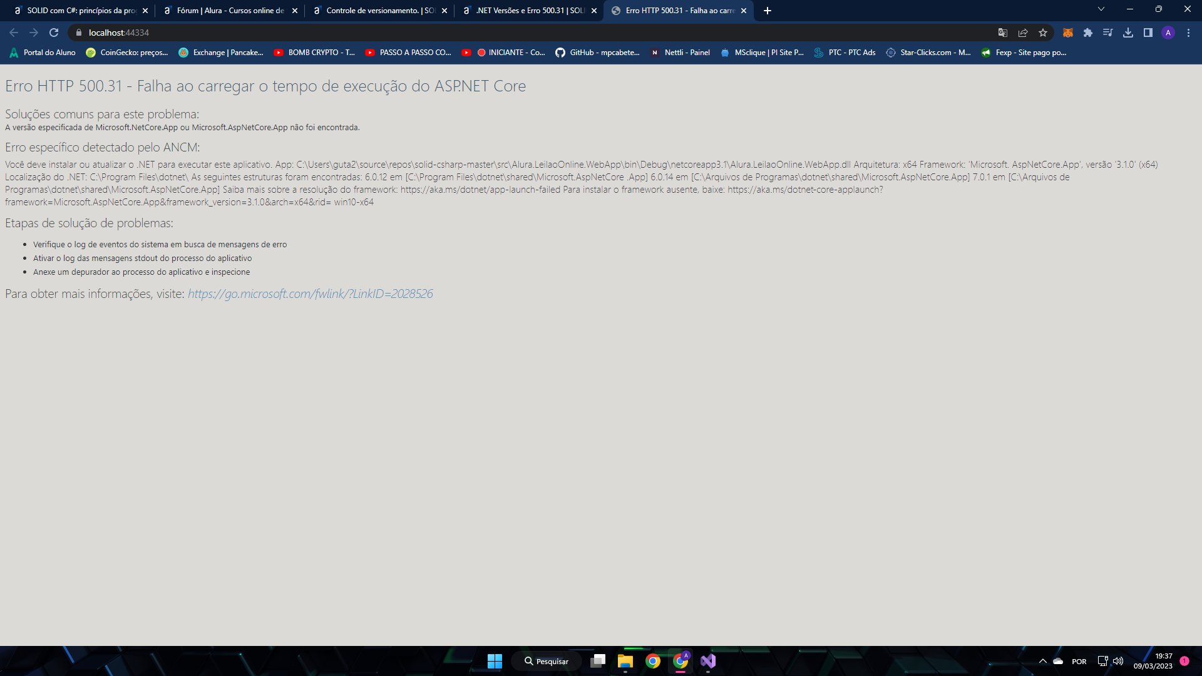The width and height of the screenshot is (1202, 676).
Task: Click 'Verifique o log de eventos' bullet
Action: click(160, 245)
